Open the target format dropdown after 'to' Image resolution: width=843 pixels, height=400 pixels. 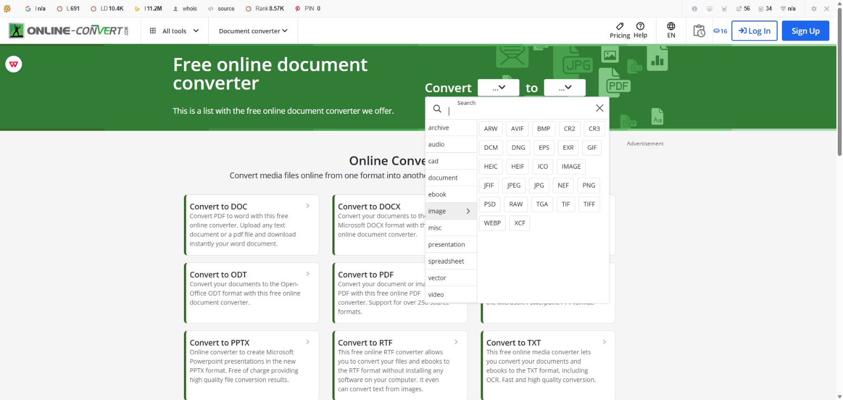(564, 87)
